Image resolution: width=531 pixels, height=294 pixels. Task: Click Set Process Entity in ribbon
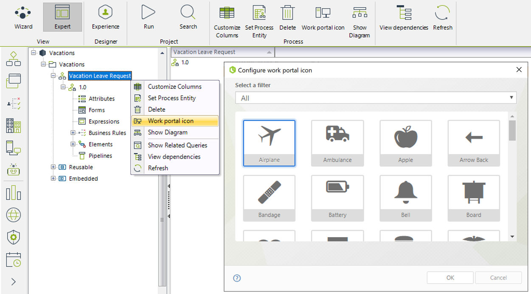point(259,22)
